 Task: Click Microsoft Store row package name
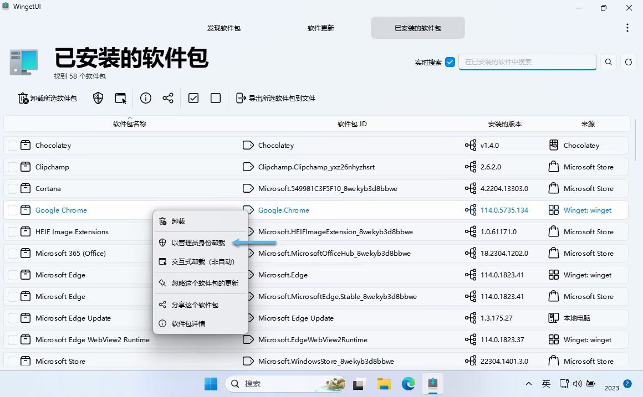click(60, 362)
